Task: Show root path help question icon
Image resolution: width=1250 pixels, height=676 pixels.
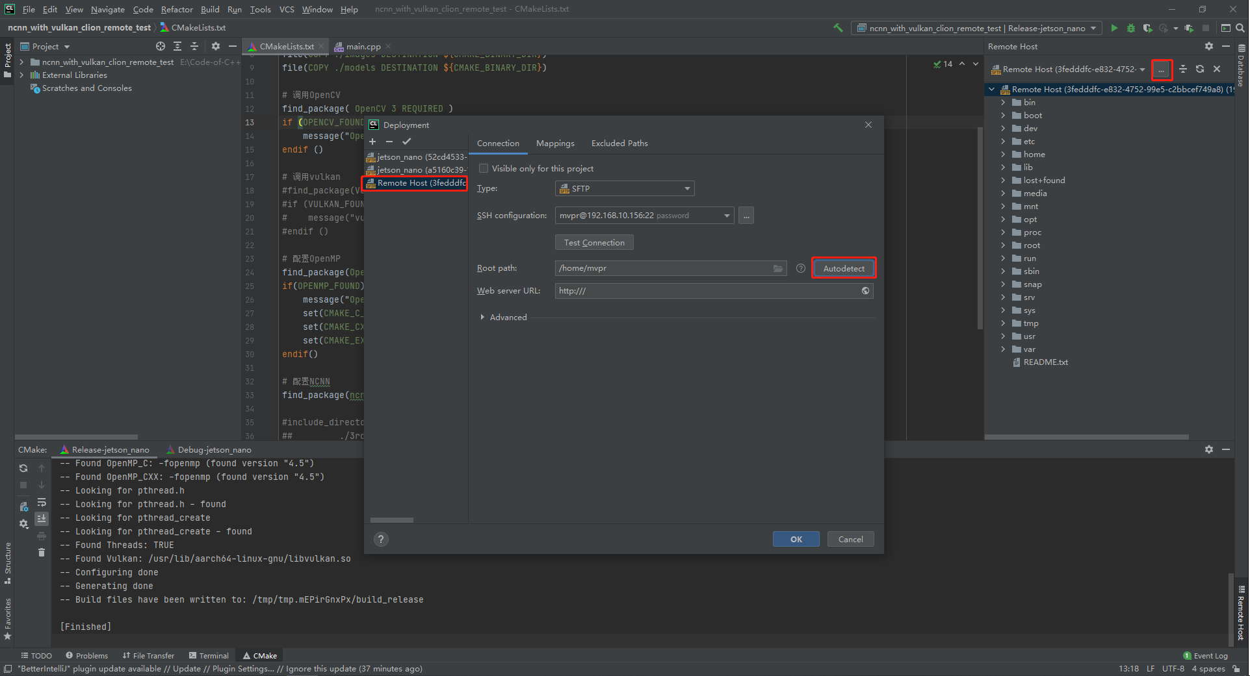Action: [x=801, y=268]
